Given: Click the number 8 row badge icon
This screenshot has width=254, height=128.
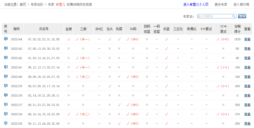Looking at the screenshot, I should (x=6, y=105).
